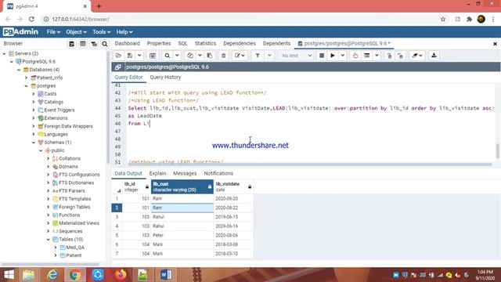Execute query with the play icon
This screenshot has width=501, height=282.
[333, 56]
